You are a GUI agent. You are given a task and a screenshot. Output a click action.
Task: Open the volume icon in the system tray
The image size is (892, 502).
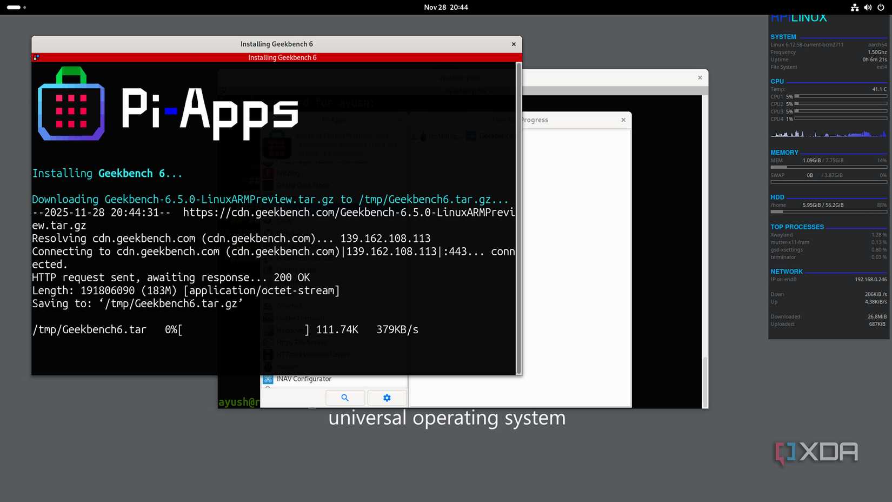pos(867,7)
